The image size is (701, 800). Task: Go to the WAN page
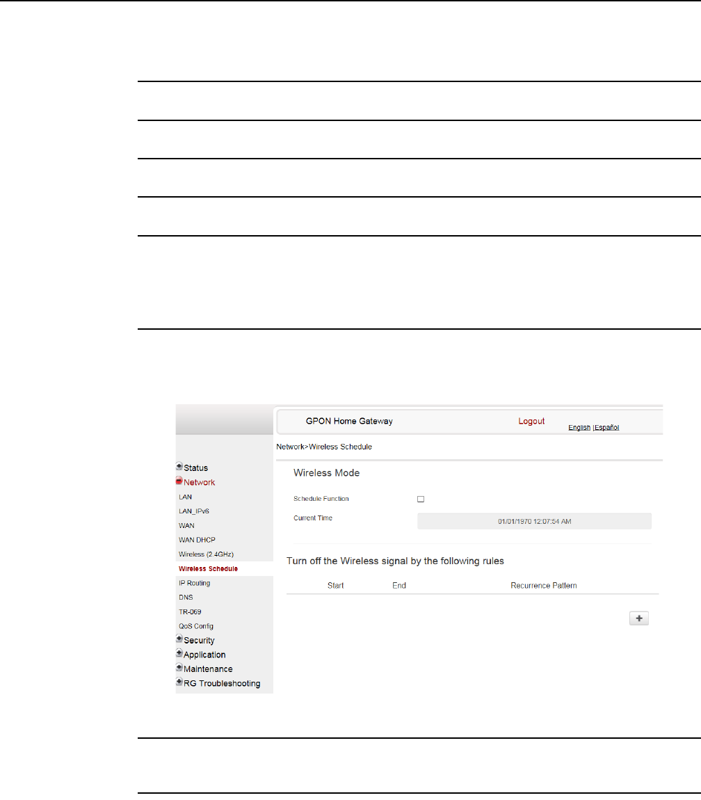[x=186, y=525]
